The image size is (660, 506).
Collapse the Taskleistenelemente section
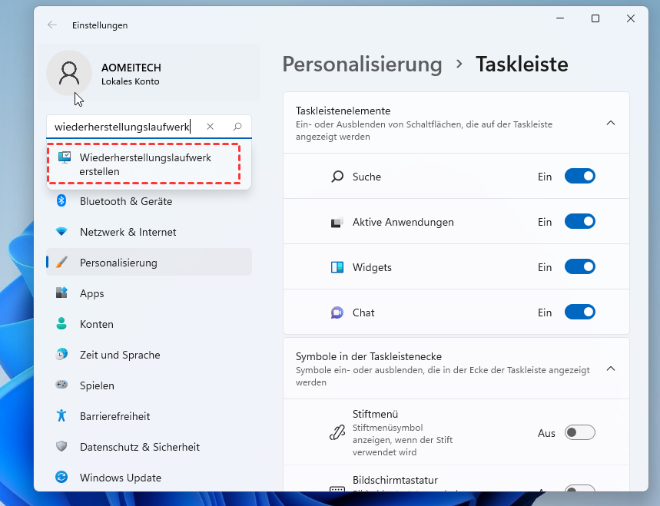(x=611, y=123)
